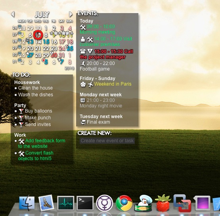Go to next month with right arrow
Viewport: 220px width, 216px height.
[x=71, y=14]
